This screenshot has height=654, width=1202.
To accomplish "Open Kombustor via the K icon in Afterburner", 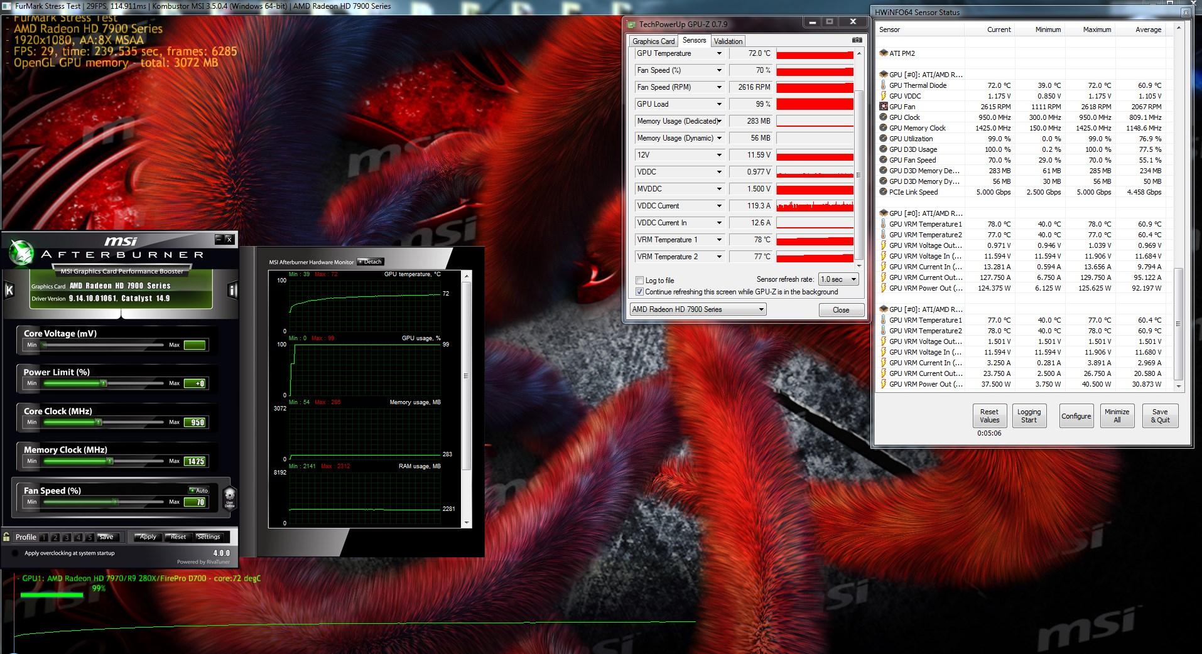I will coord(9,290).
